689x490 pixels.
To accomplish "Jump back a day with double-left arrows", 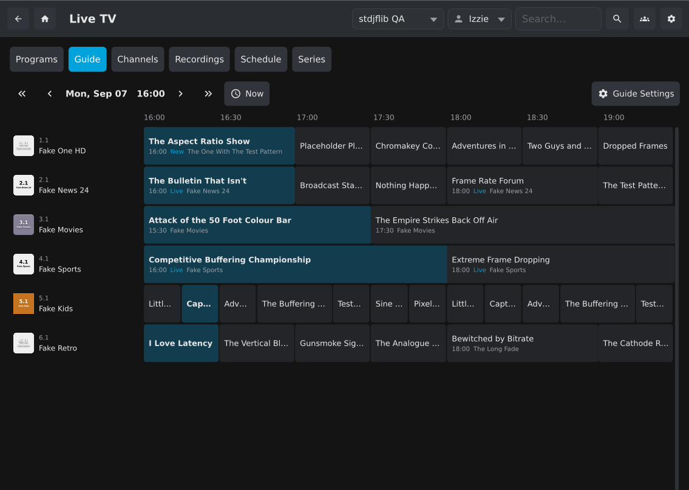I will pos(22,94).
